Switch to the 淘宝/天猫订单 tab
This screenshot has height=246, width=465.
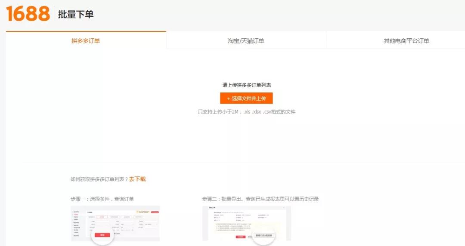coord(246,41)
